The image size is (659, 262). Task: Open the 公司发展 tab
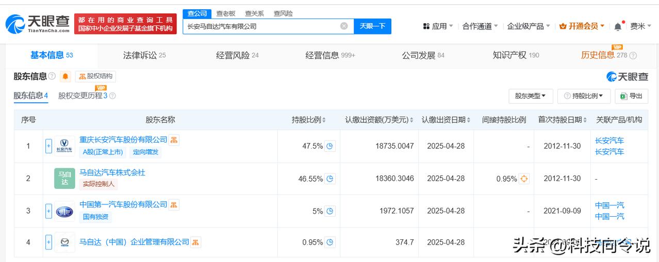pyautogui.click(x=423, y=55)
